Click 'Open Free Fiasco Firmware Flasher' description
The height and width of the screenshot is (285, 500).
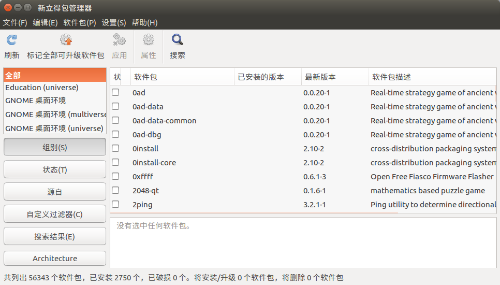(432, 177)
